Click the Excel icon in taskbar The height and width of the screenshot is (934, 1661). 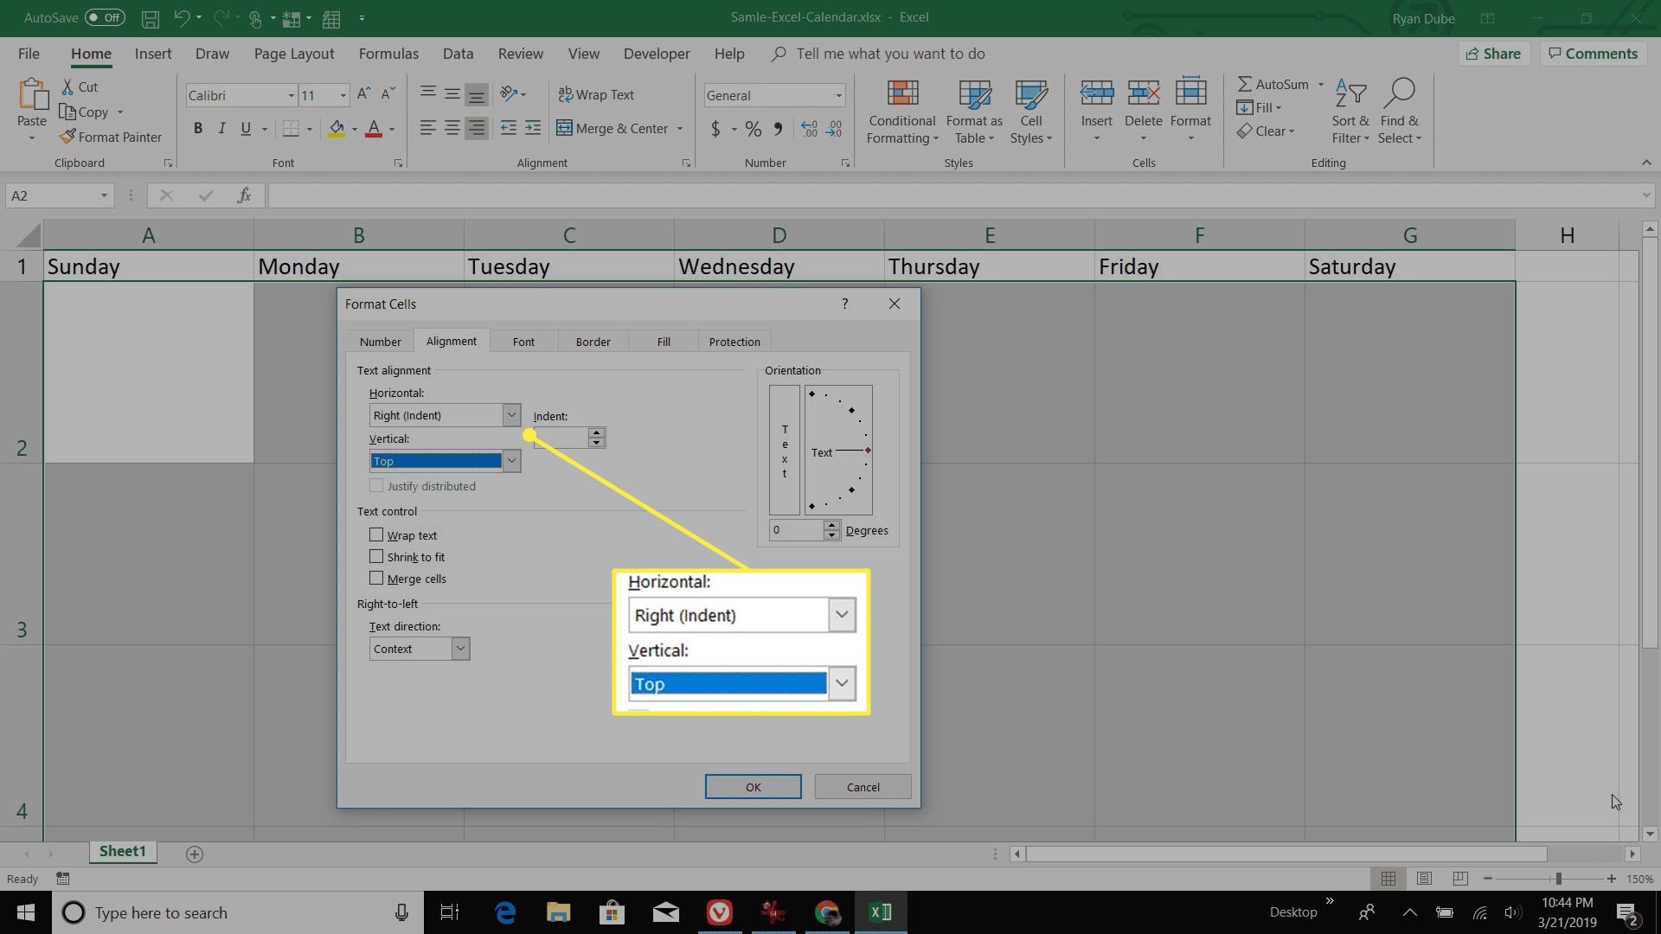coord(885,912)
